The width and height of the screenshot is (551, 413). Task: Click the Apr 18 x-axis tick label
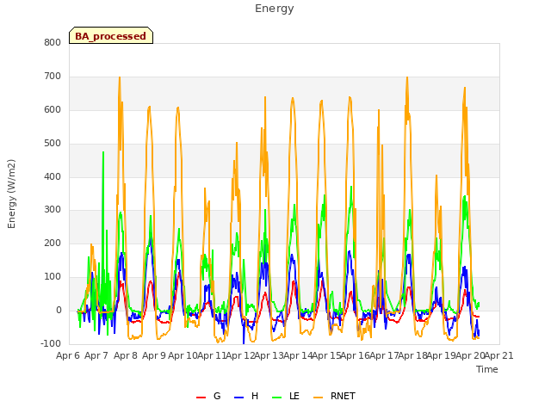(x=412, y=355)
